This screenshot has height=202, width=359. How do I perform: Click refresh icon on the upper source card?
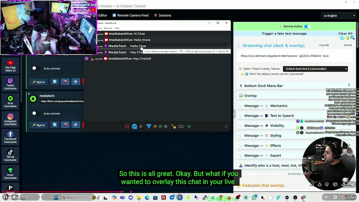click(x=55, y=82)
